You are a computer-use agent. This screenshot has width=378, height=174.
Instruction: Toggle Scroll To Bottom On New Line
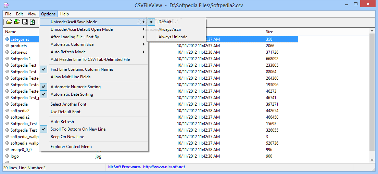pyautogui.click(x=93, y=129)
